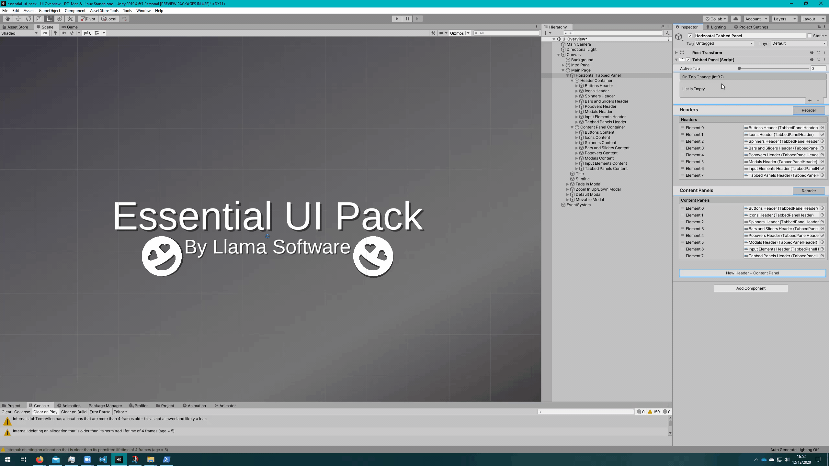The width and height of the screenshot is (829, 466).
Task: Open the Tag dropdown
Action: pos(724,43)
